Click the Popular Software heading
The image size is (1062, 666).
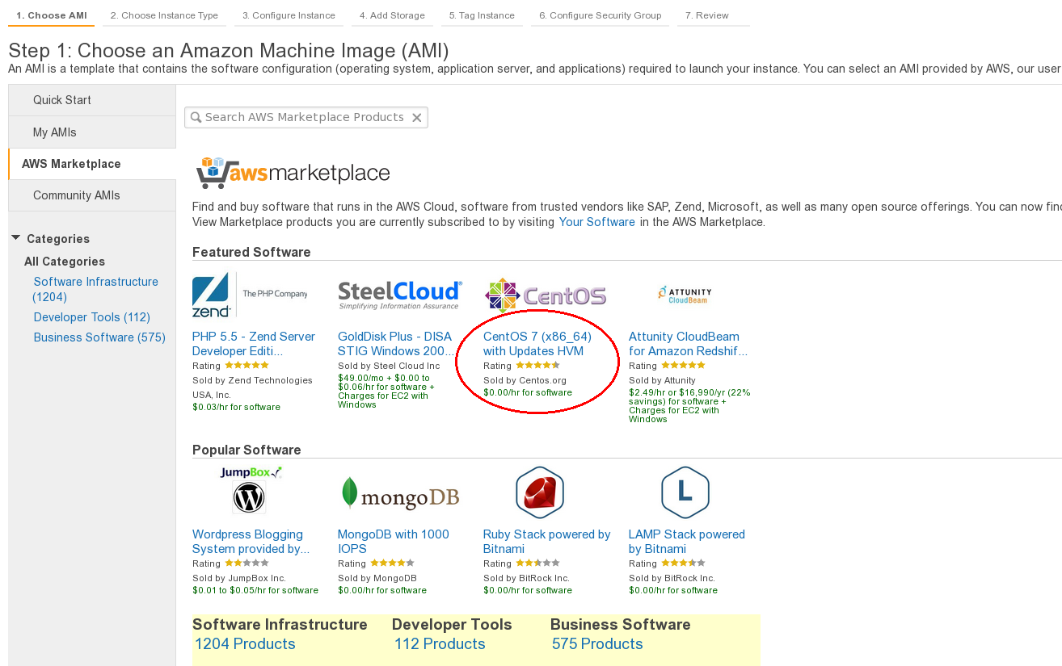[x=247, y=450]
